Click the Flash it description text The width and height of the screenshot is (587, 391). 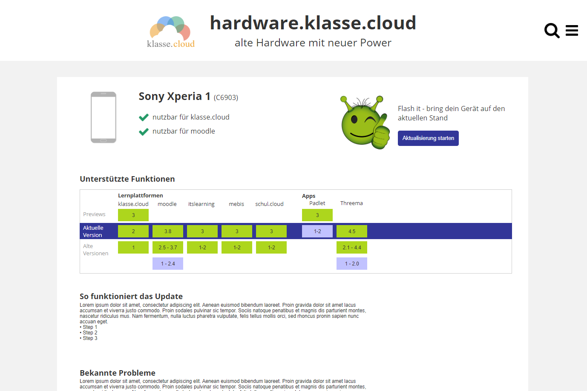(452, 113)
